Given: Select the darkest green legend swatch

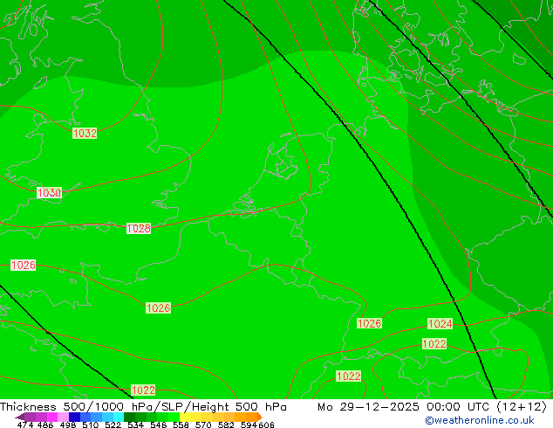Looking at the screenshot, I should (x=129, y=417).
